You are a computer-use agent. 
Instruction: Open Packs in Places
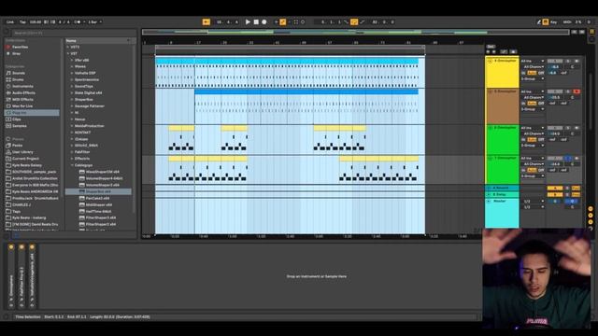coord(17,146)
